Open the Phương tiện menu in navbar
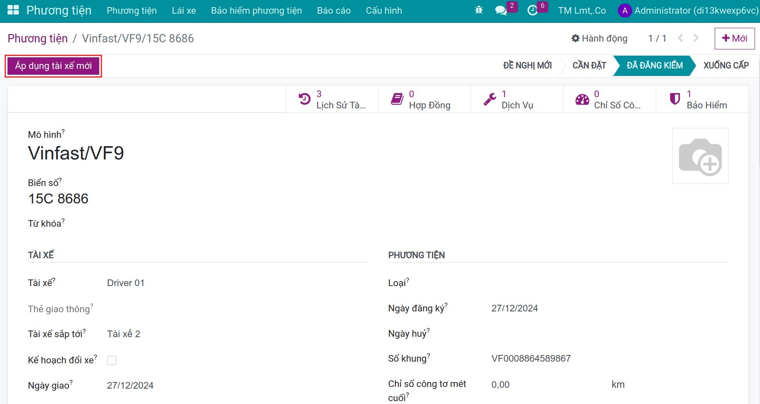The height and width of the screenshot is (404, 760). [x=132, y=11]
